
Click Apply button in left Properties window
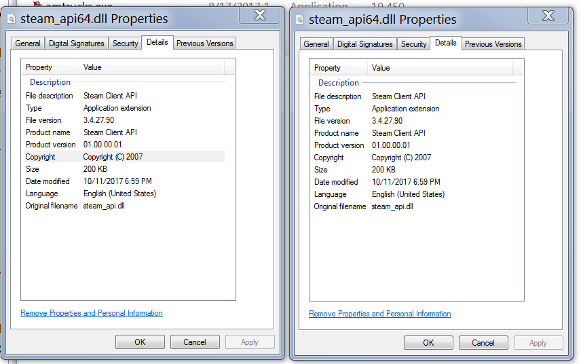[250, 342]
